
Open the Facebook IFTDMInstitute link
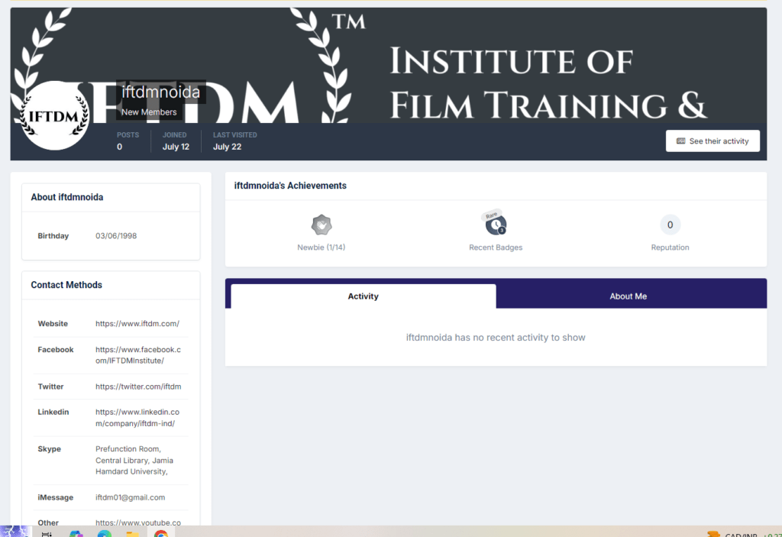137,355
